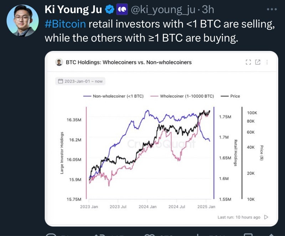The height and width of the screenshot is (236, 285).
Task: Open Ki Young Ju's profile picture
Action: point(22,20)
